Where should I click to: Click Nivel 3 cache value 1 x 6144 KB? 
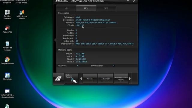[81, 62]
